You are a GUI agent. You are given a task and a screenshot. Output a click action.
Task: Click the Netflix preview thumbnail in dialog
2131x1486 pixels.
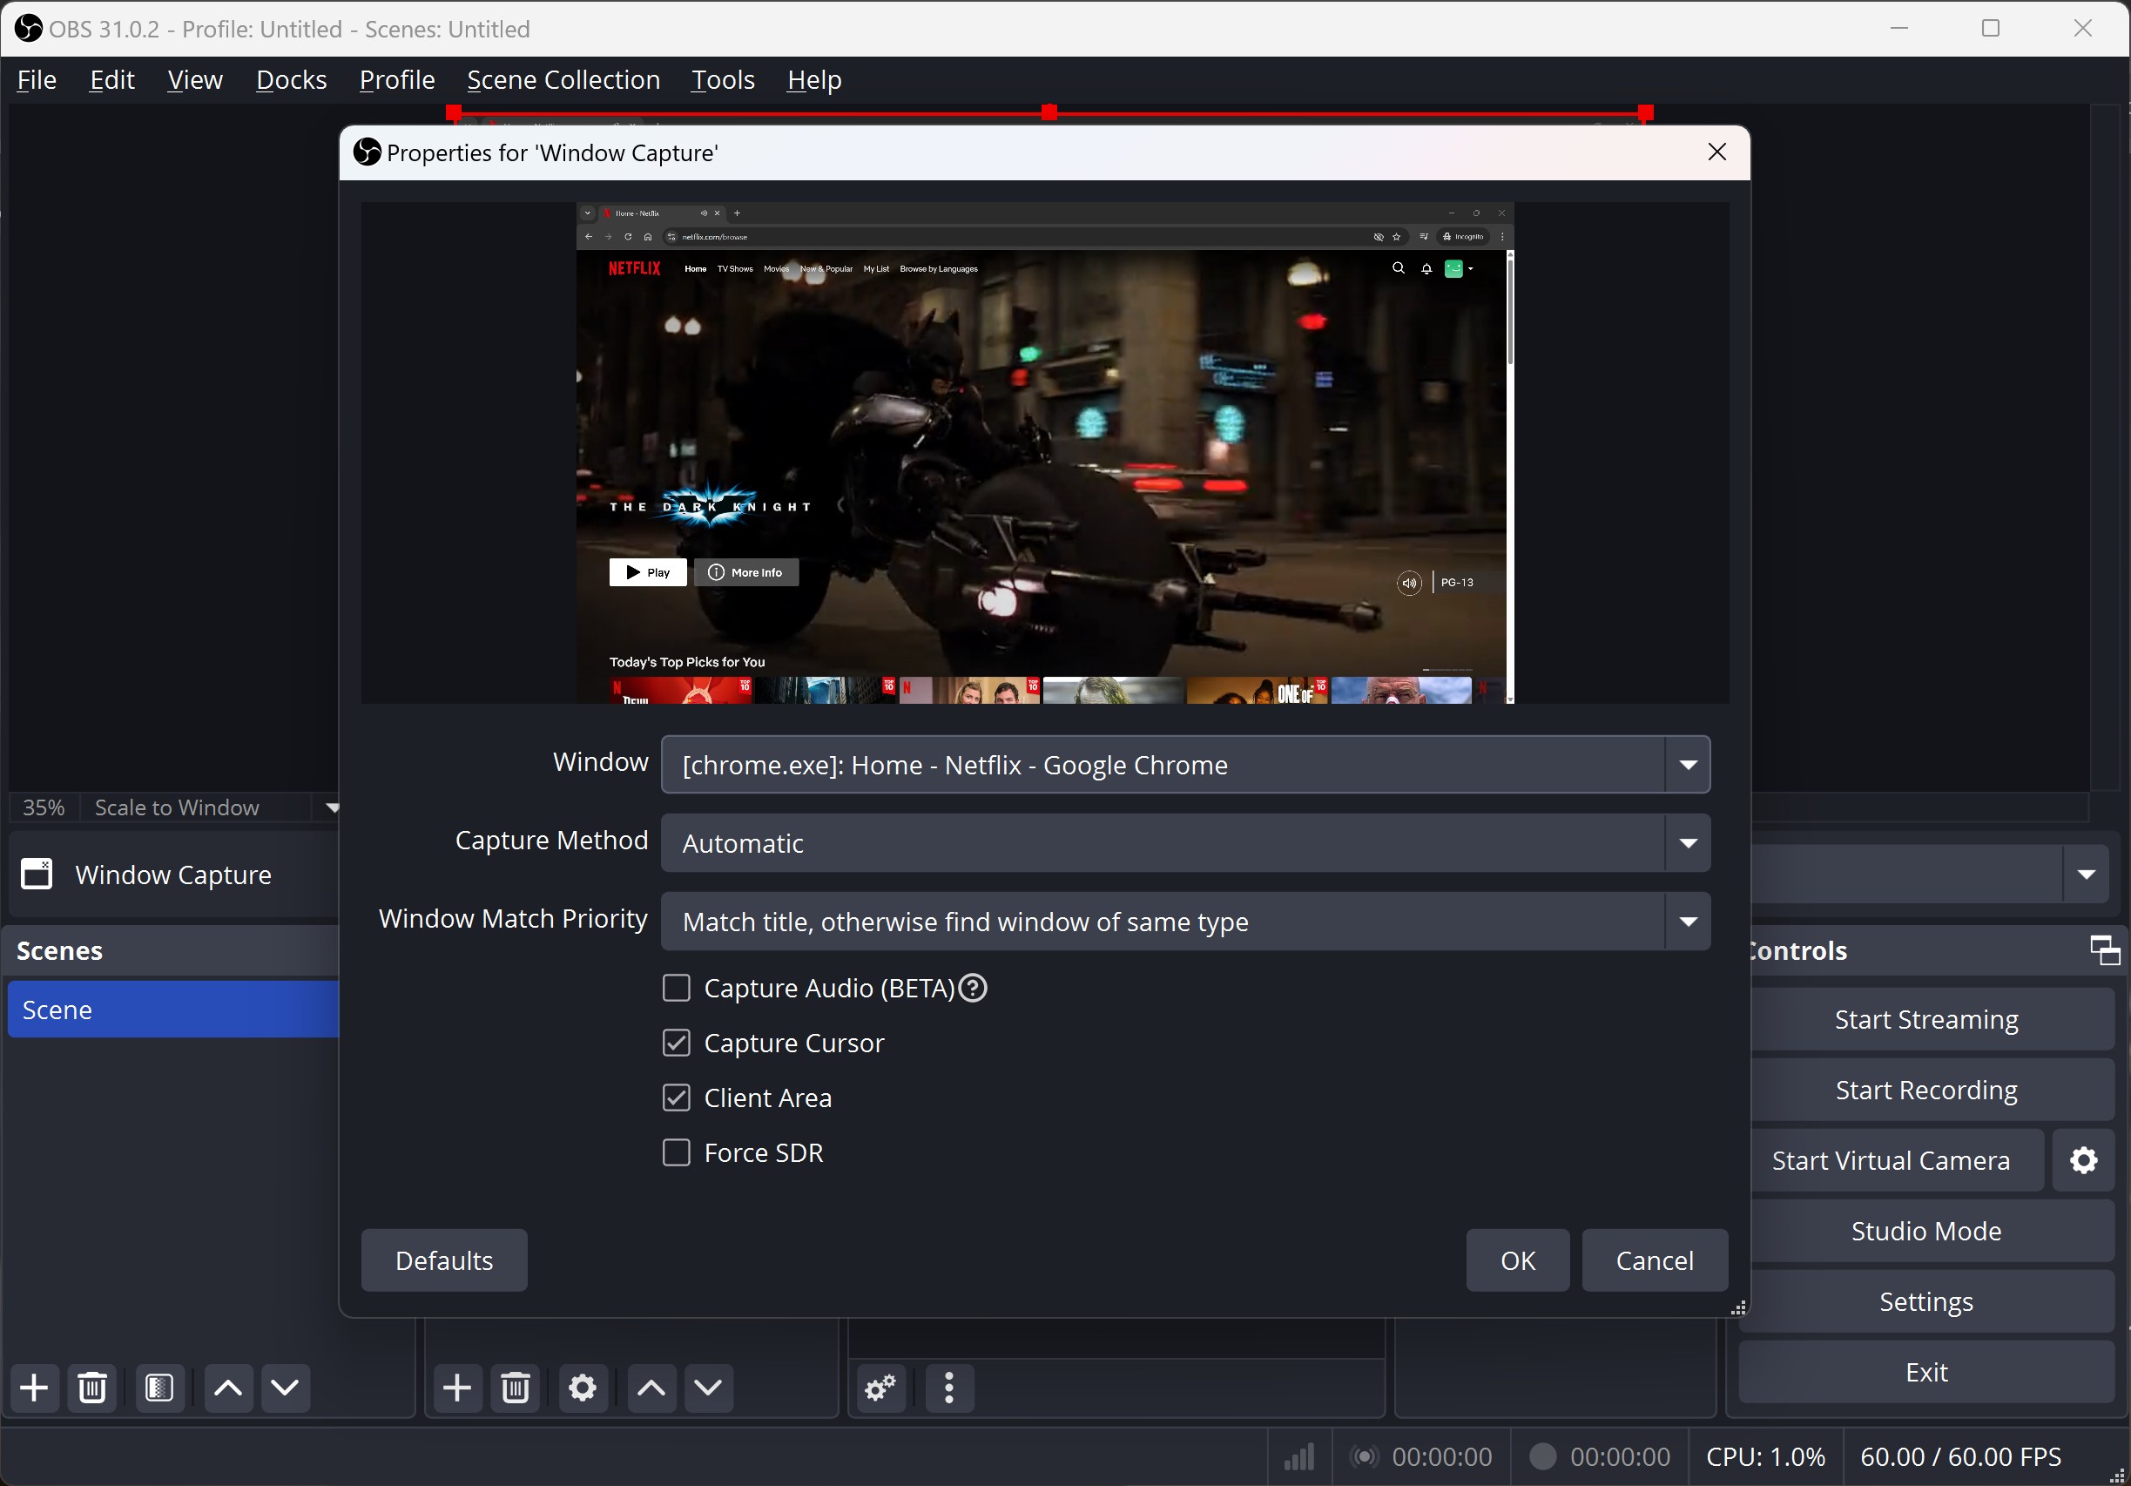click(x=1044, y=453)
